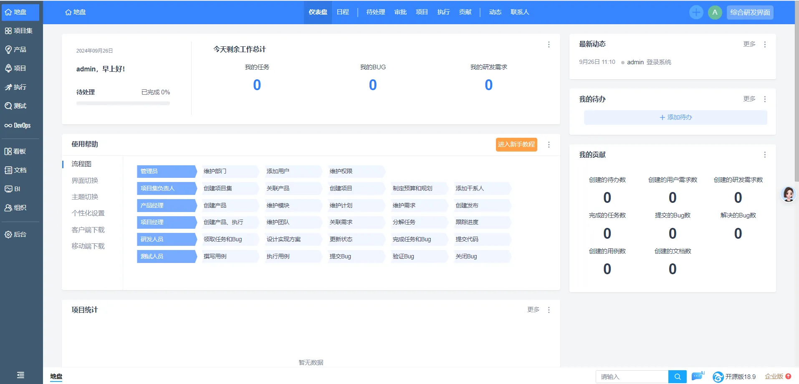Switch to the 联系人 tab
Screen dimensions: 799x384
(520, 12)
